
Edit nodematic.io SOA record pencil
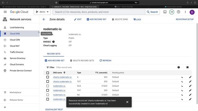click(190, 86)
